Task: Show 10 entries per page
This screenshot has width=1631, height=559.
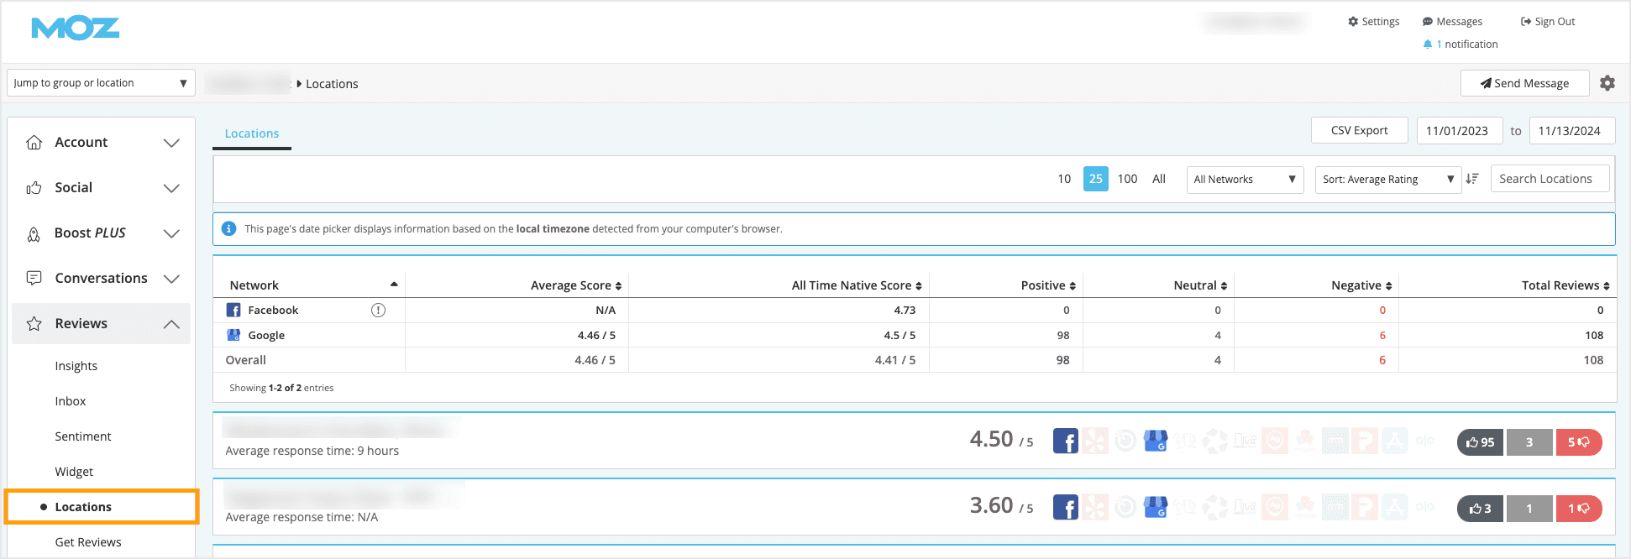Action: 1064,179
